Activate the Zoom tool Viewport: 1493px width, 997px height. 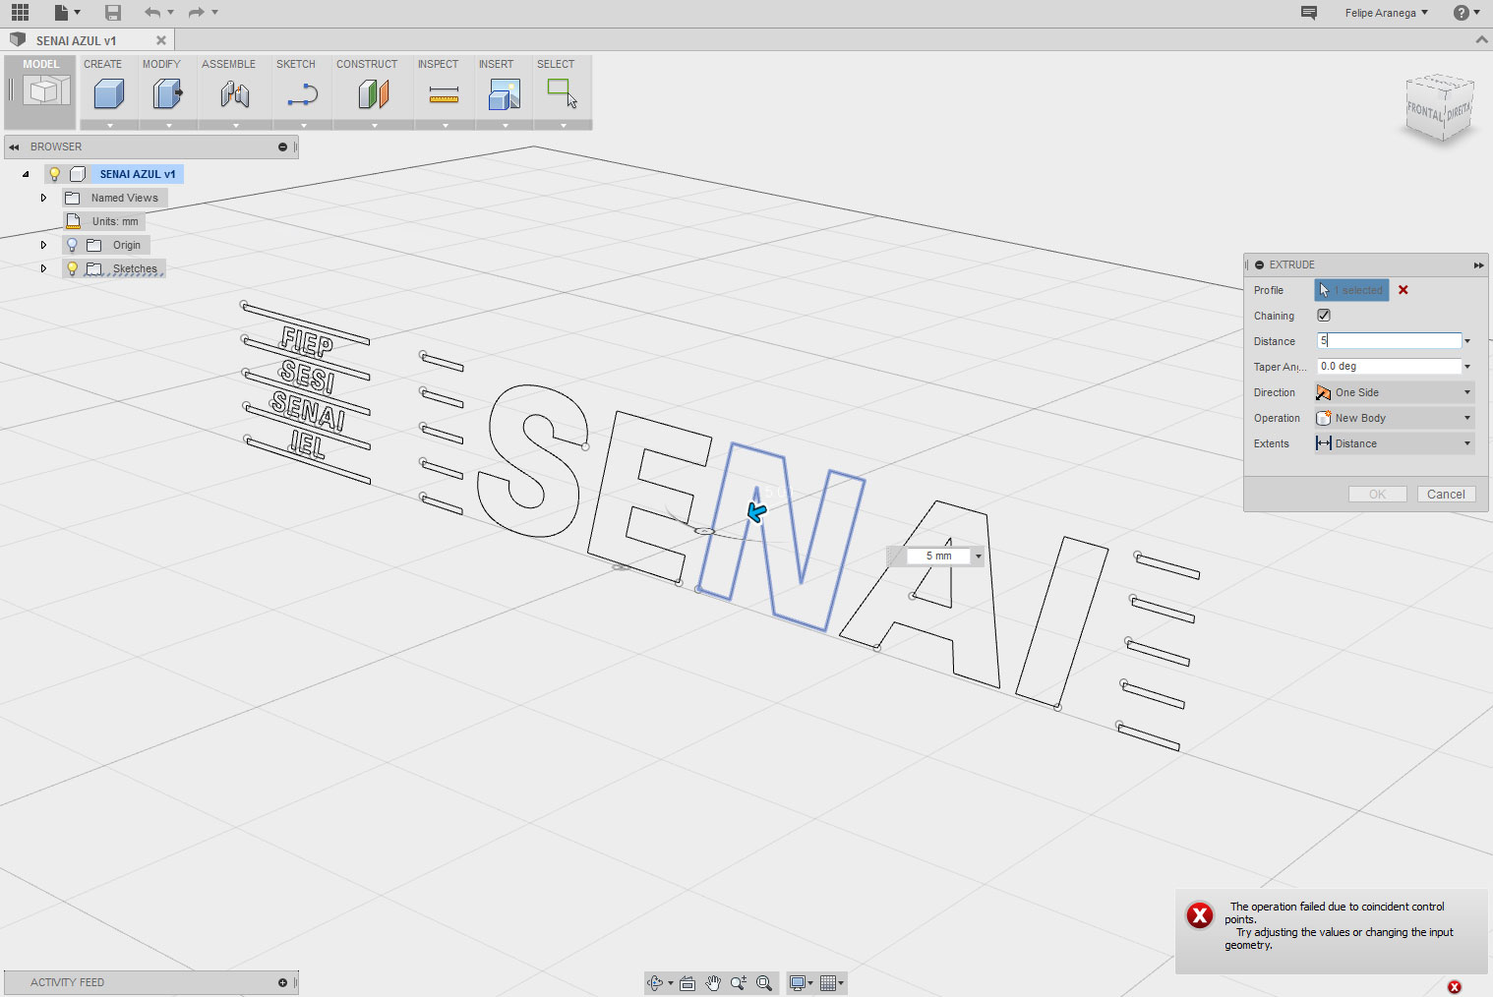[x=739, y=983]
